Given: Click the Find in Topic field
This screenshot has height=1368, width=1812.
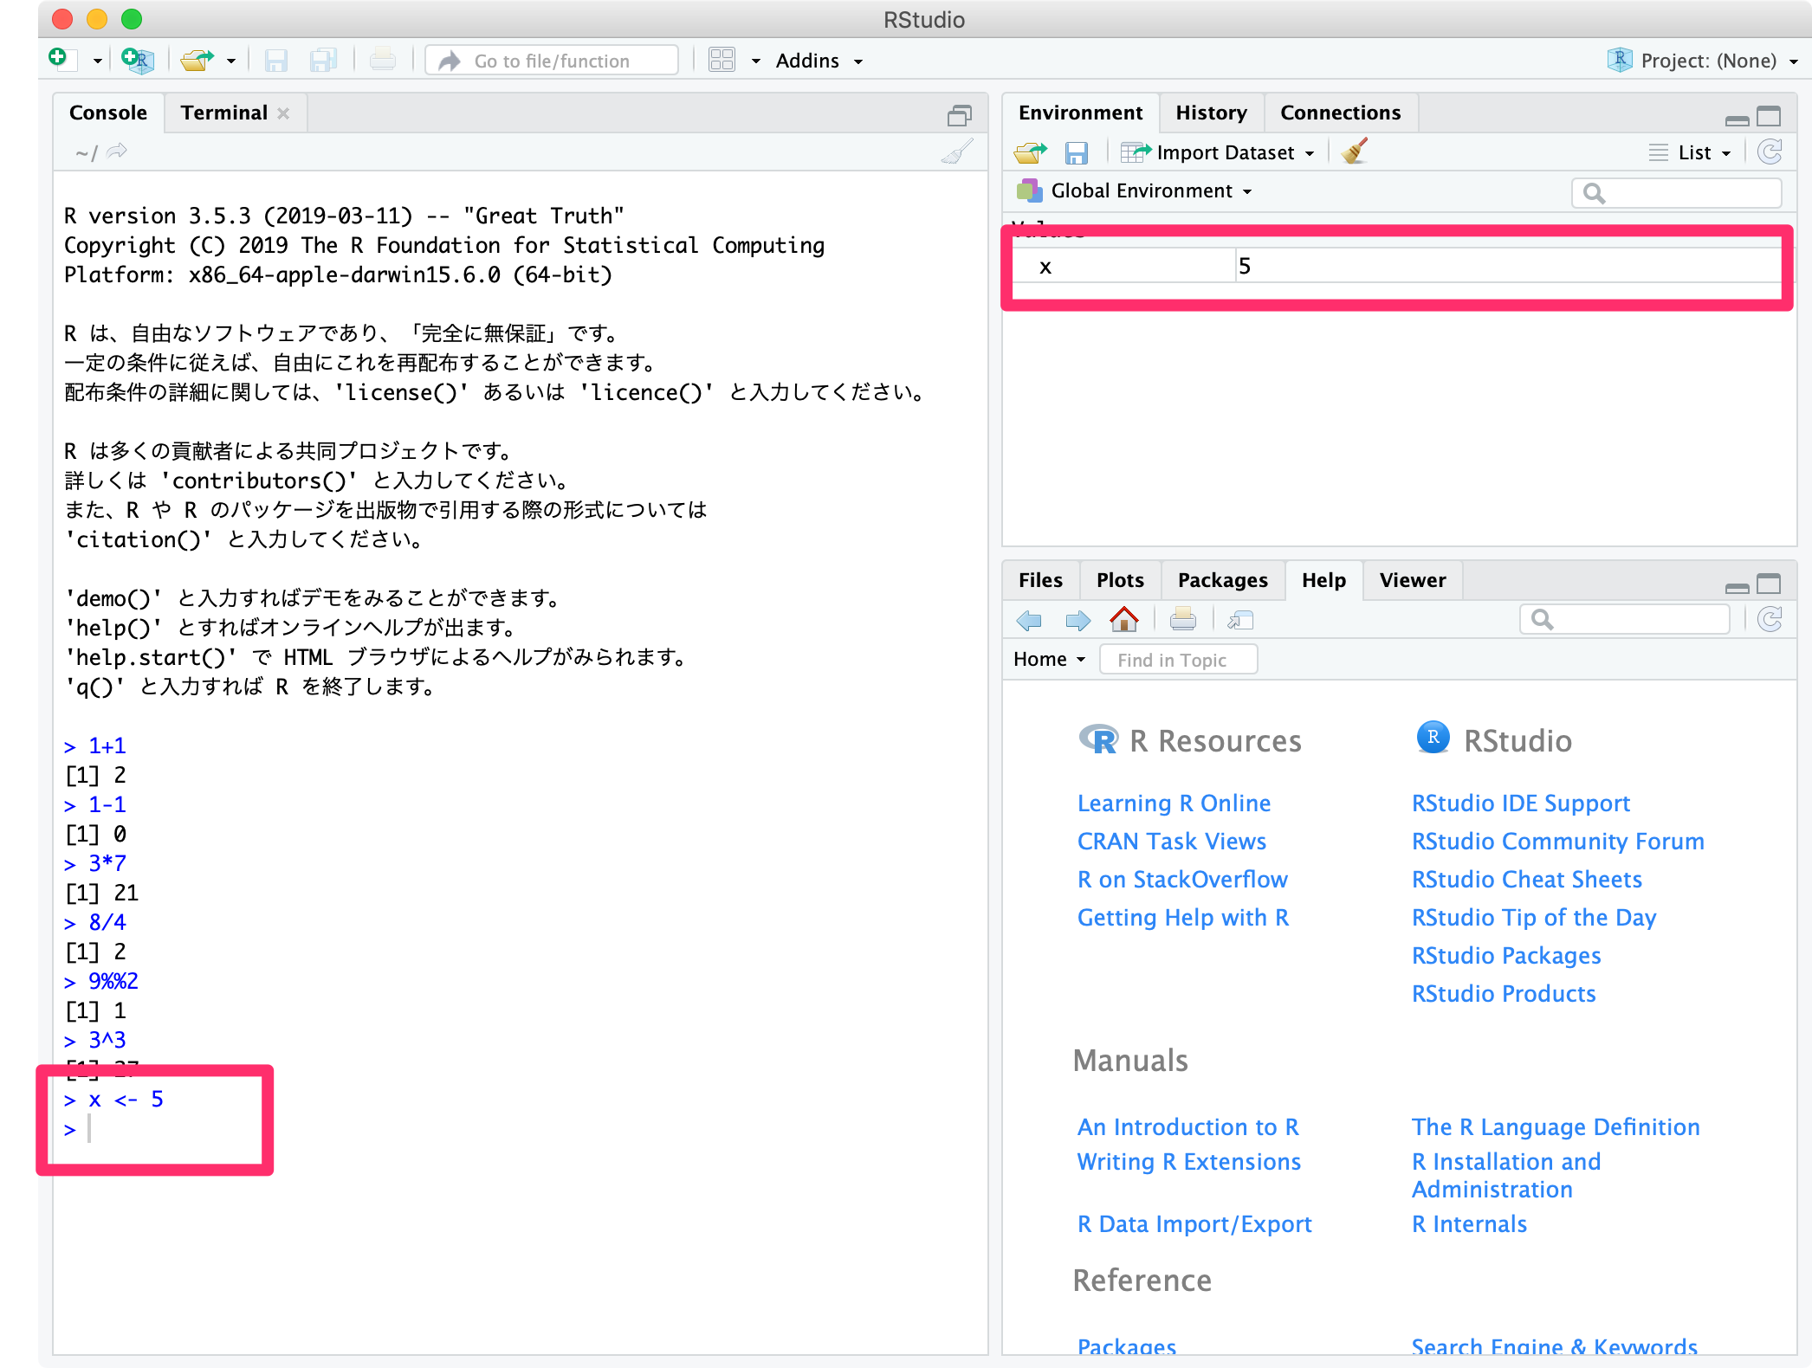Looking at the screenshot, I should pos(1178,659).
